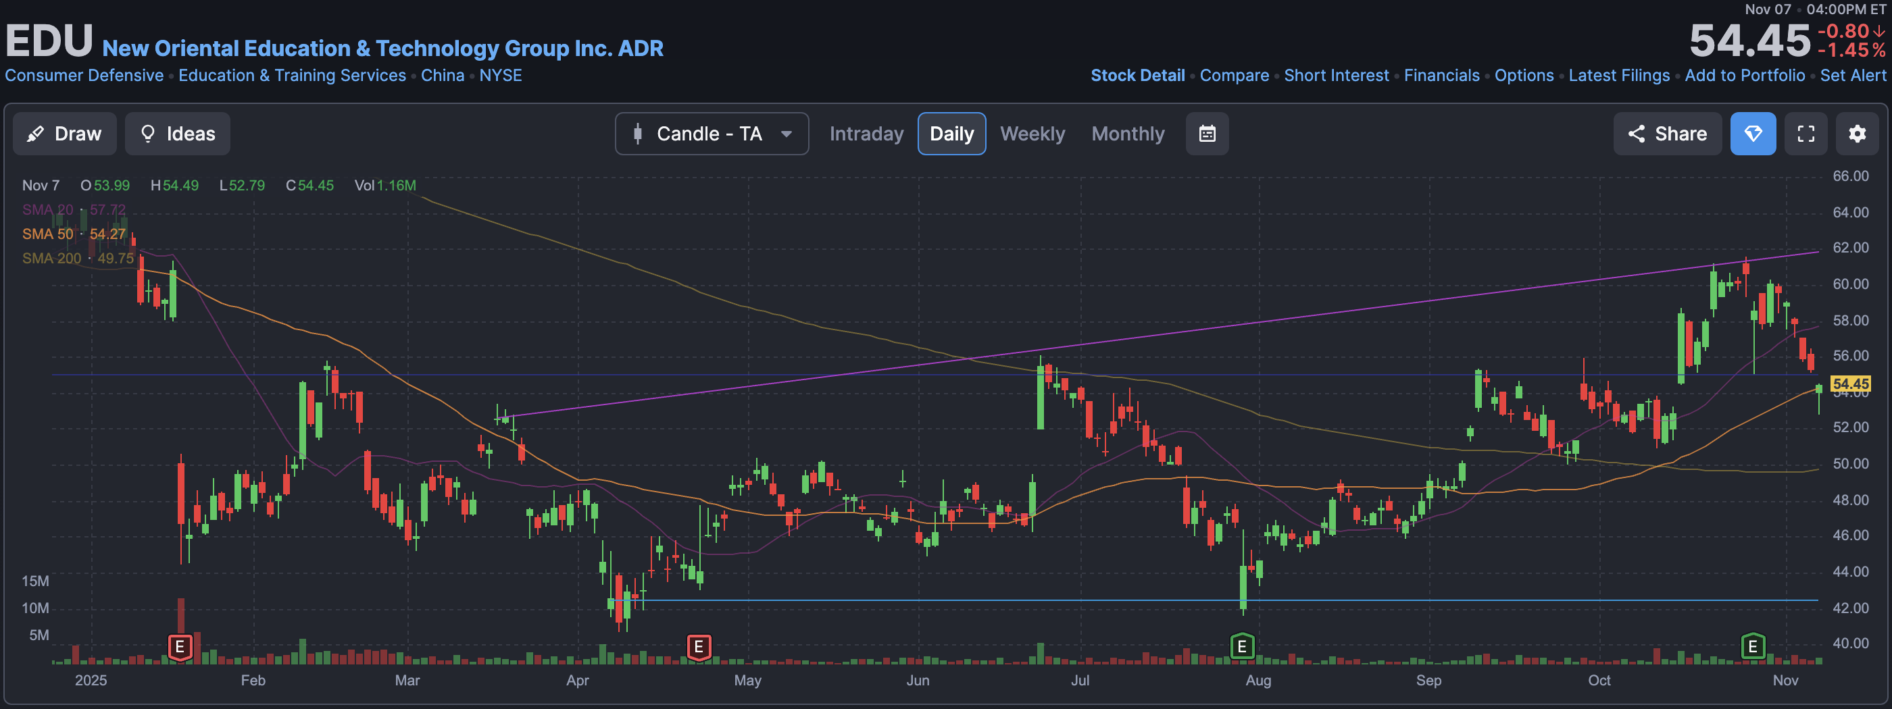Select the SMA 20 indicator label
This screenshot has height=709, width=1892.
pyautogui.click(x=74, y=210)
